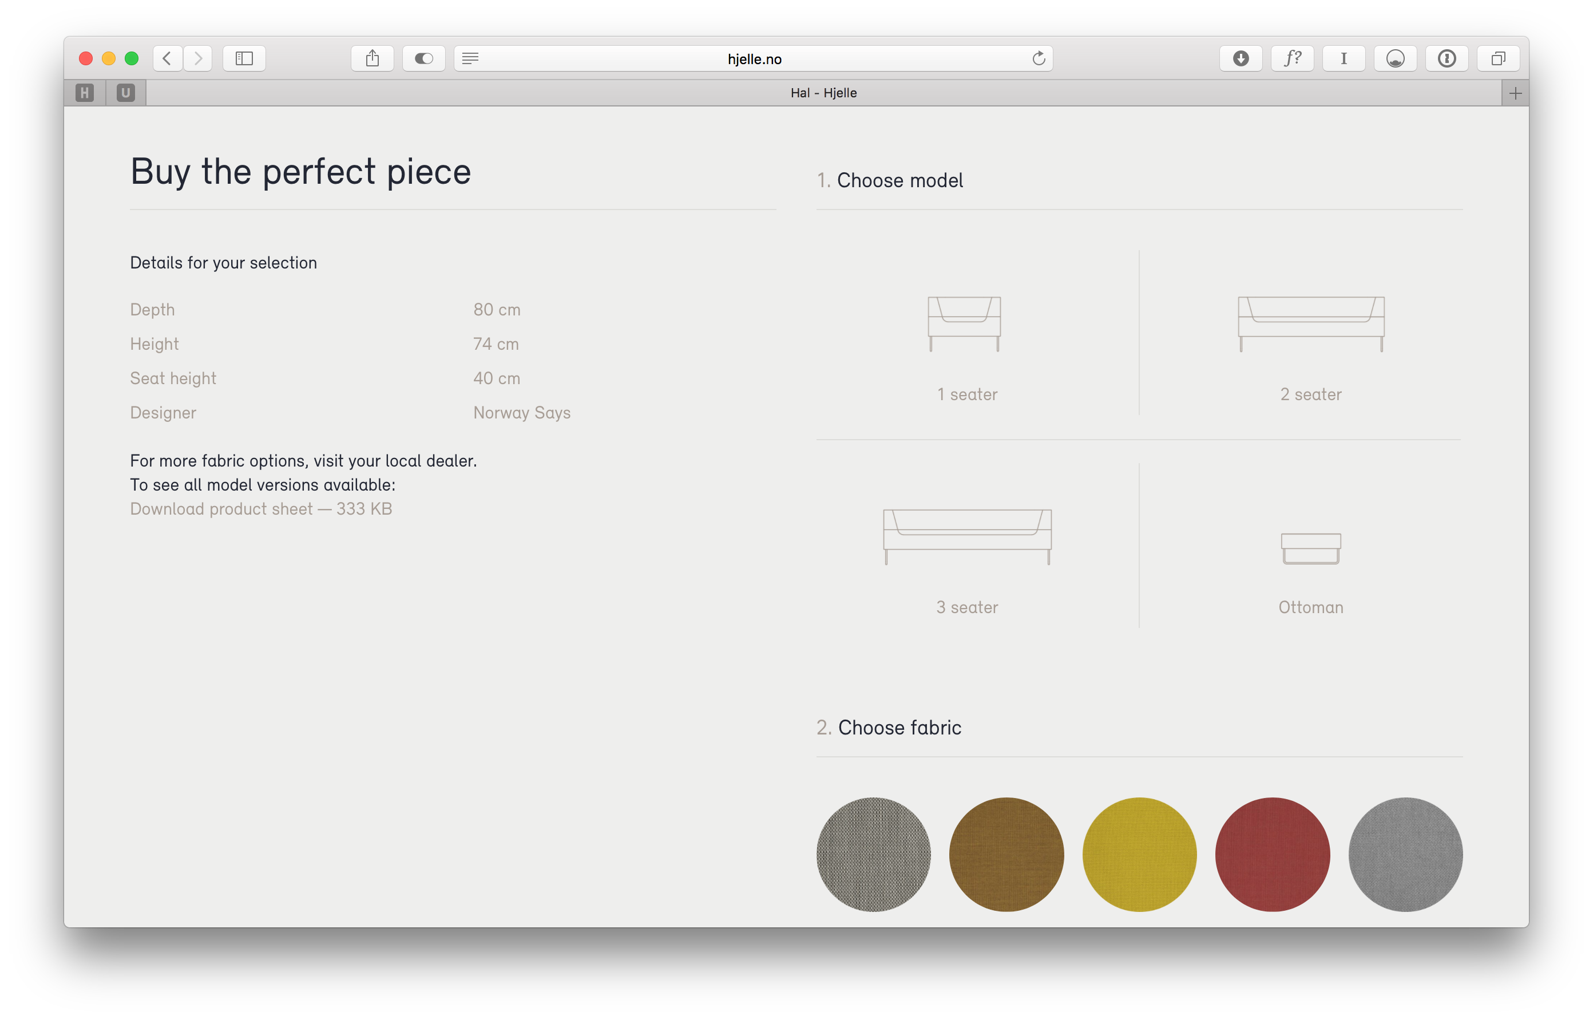Click the forward navigation arrow

198,58
